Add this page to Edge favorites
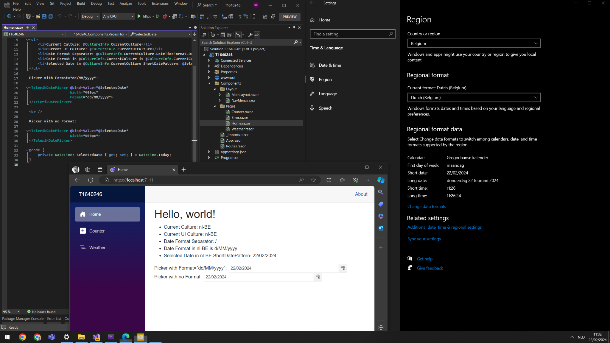Screen dimensions: 610x343 click(x=313, y=180)
